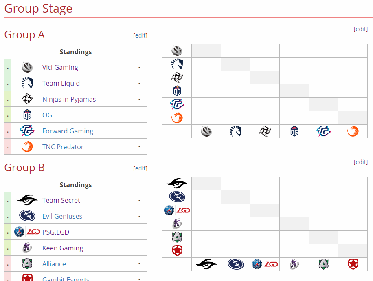Open the Evil Geniuses team link
Viewport: 373px width, 281px height.
(62, 216)
